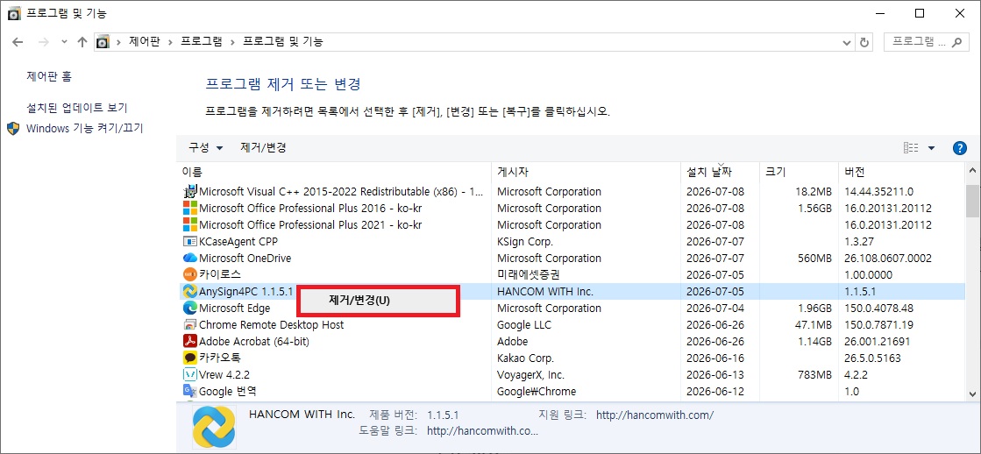This screenshot has width=981, height=454.
Task: Click Chrome Remote Desktop Host icon
Action: [189, 324]
